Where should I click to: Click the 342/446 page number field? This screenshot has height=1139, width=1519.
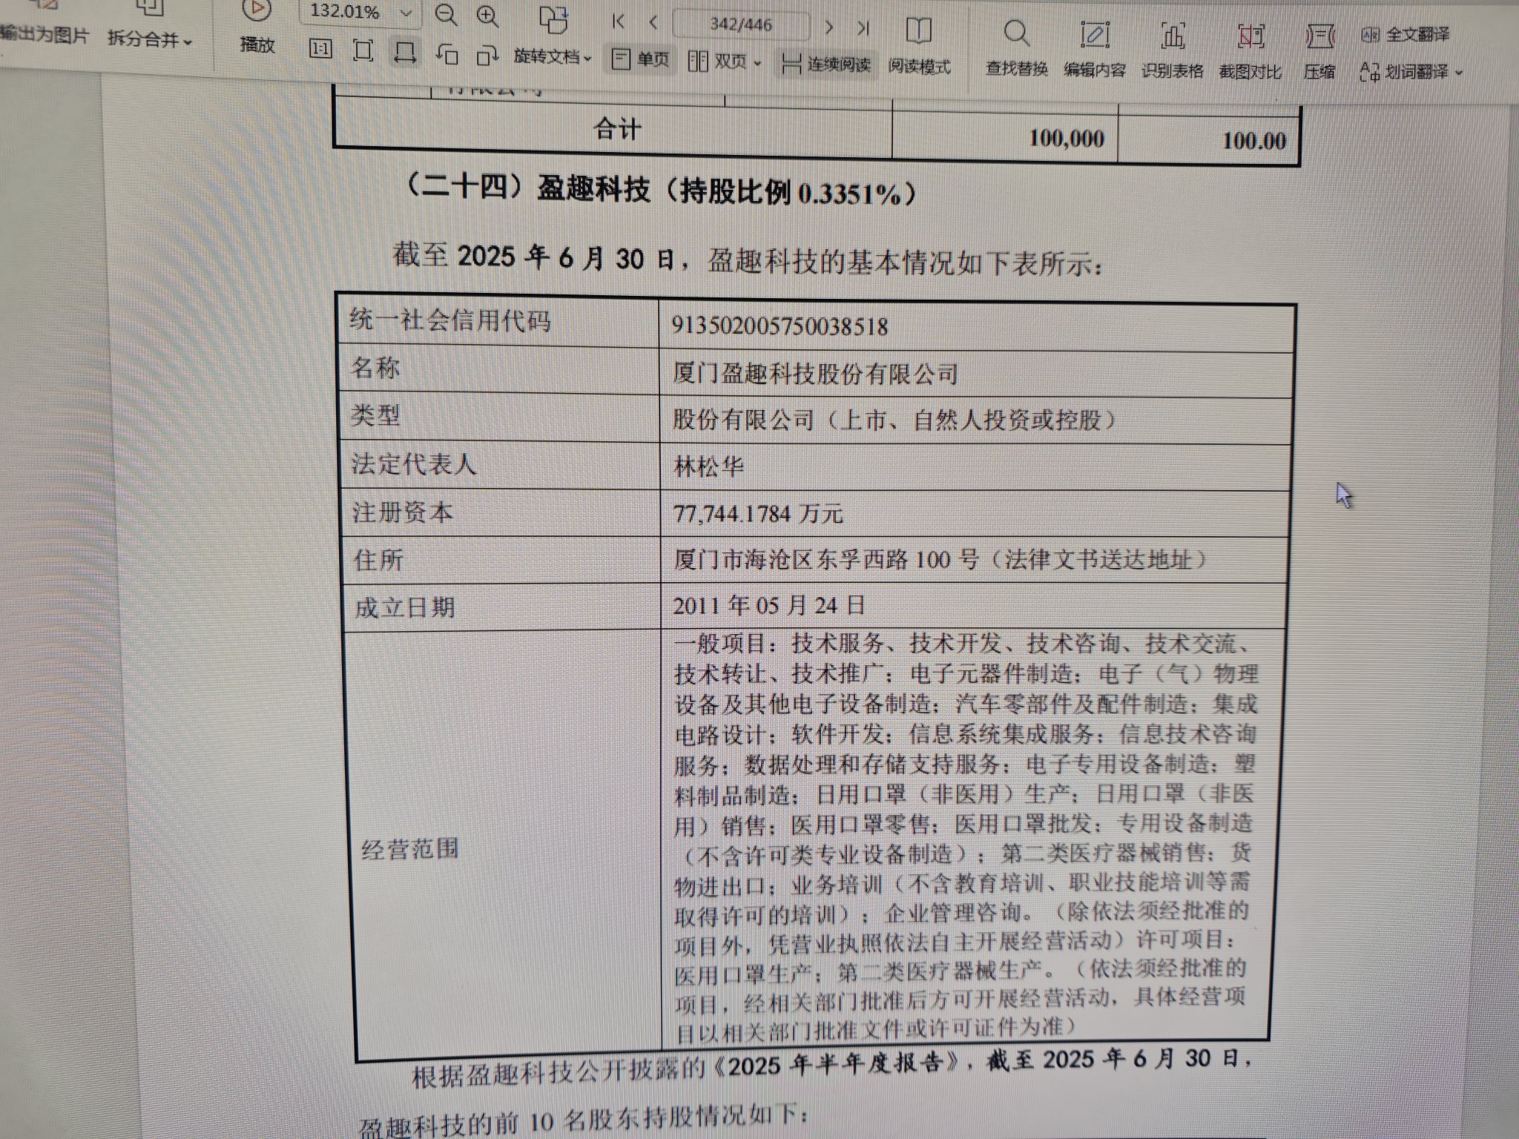(x=741, y=25)
